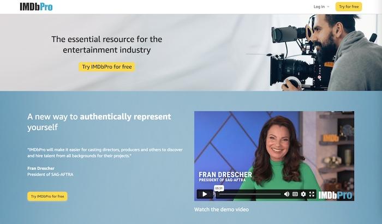The height and width of the screenshot is (224, 382).
Task: Open the Log In dropdown
Action: click(x=321, y=7)
